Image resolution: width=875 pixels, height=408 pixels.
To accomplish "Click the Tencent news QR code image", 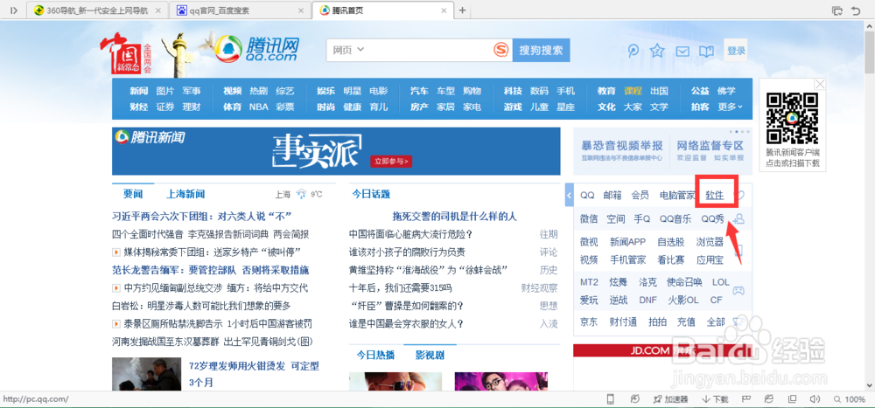I will [x=793, y=118].
